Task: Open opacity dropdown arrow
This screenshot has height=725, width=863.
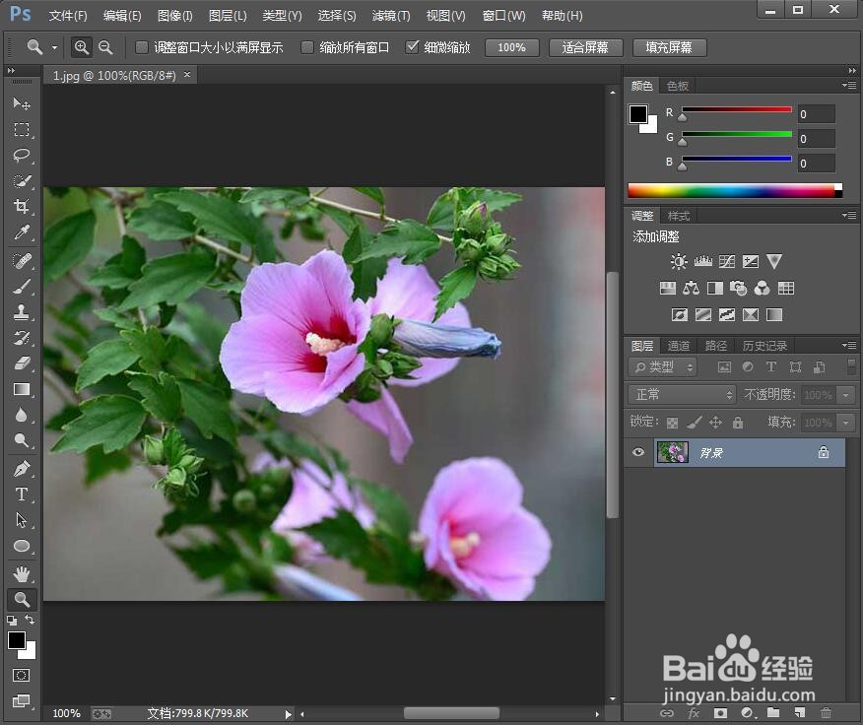Action: click(x=846, y=394)
